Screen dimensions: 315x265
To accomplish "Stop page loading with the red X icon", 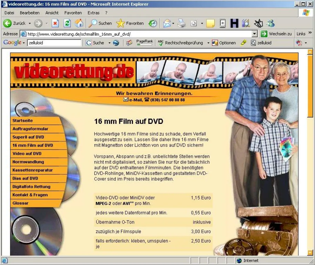I will point(56,23).
